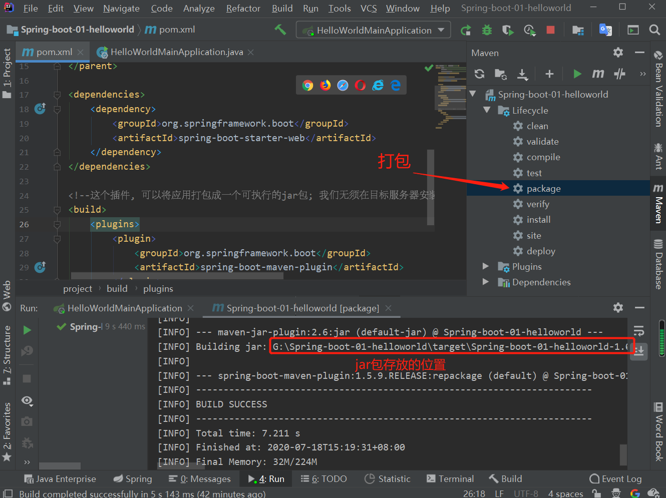This screenshot has height=498, width=666.
Task: Run application with coverage icon
Action: pyautogui.click(x=508, y=31)
